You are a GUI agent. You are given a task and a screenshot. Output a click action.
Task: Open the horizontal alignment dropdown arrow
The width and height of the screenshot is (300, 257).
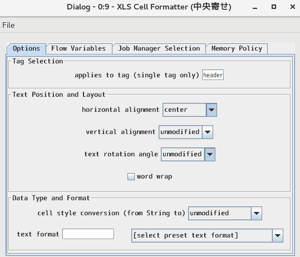[212, 110]
